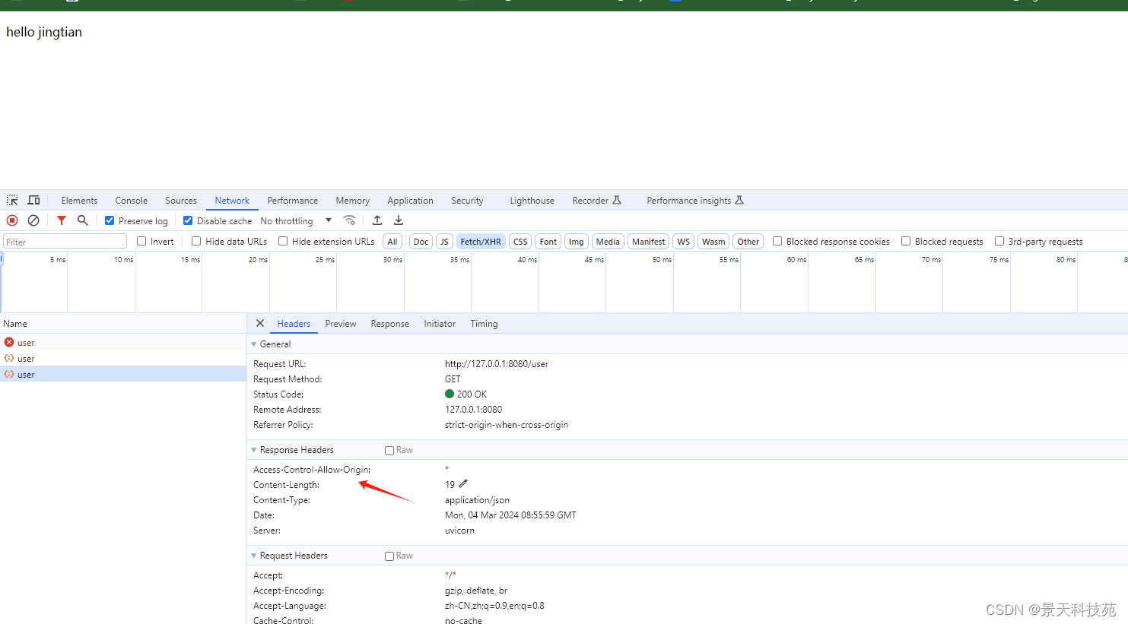Open the network search magnifier

pos(83,220)
